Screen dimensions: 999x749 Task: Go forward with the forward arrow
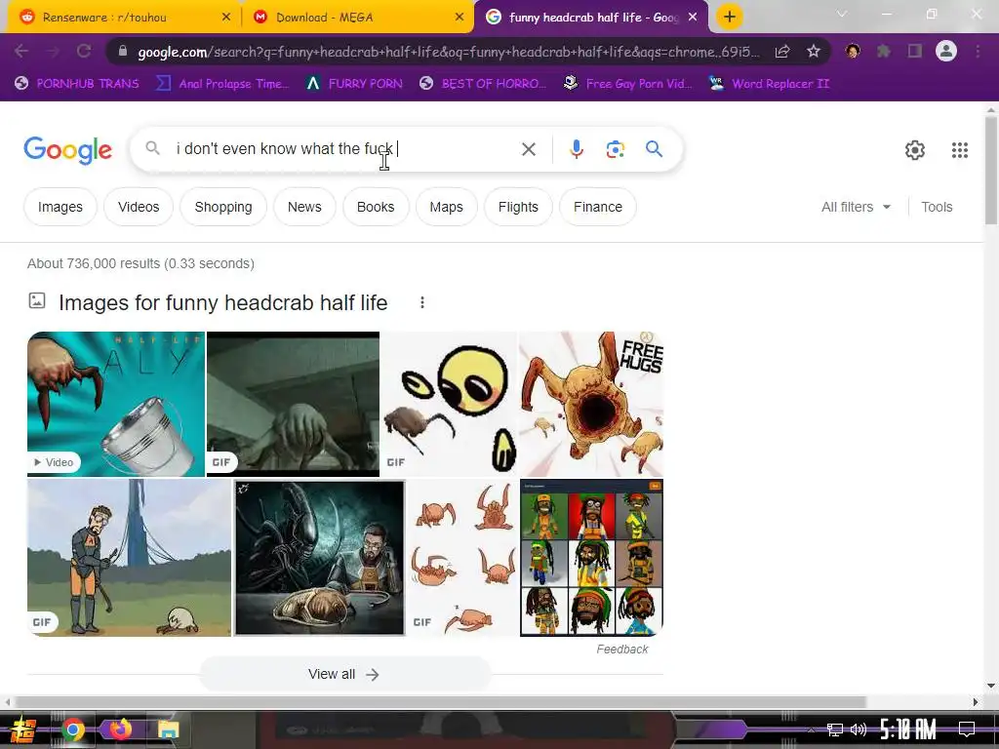point(53,51)
